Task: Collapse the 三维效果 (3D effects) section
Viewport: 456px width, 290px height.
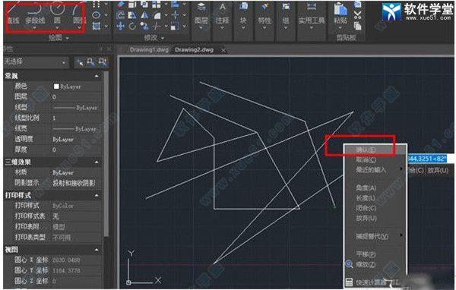Action: coord(97,162)
